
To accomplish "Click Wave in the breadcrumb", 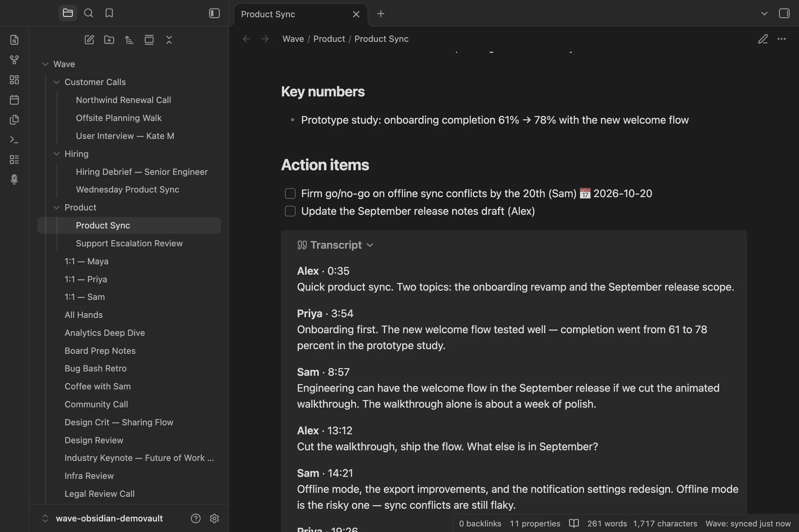I will point(293,39).
